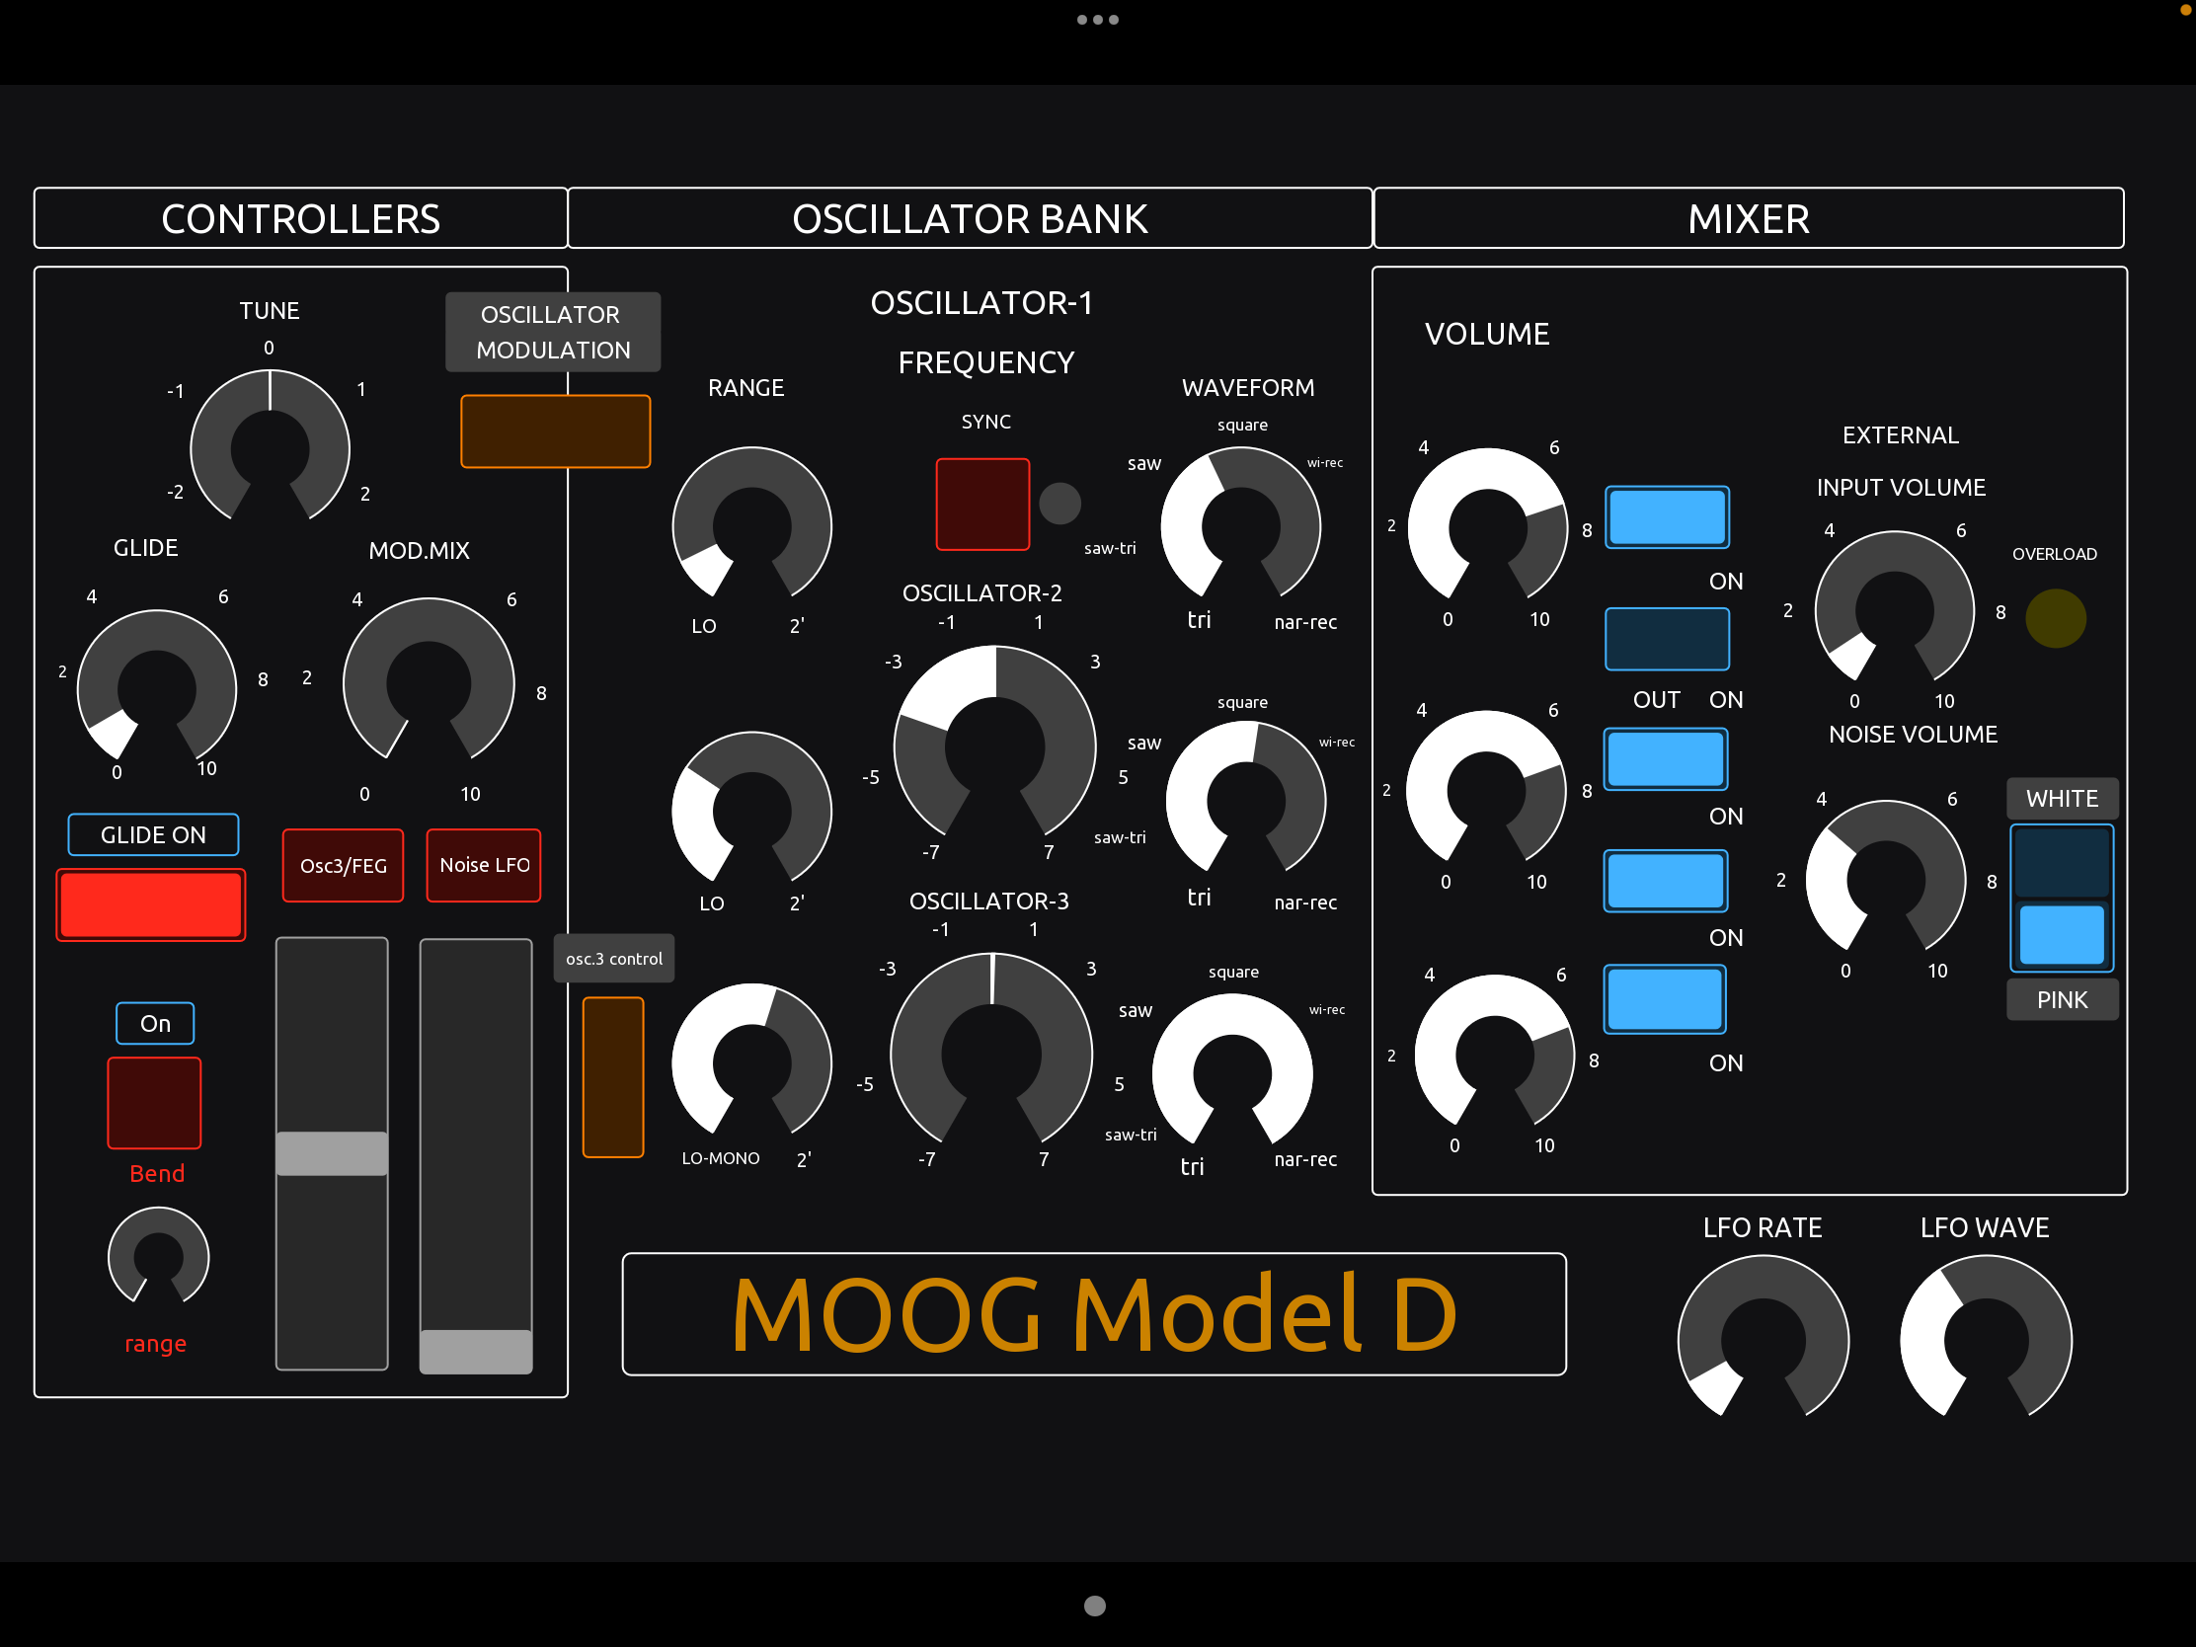Viewport: 2196px width, 1647px height.
Task: Click the osc.3 control label
Action: click(x=613, y=958)
